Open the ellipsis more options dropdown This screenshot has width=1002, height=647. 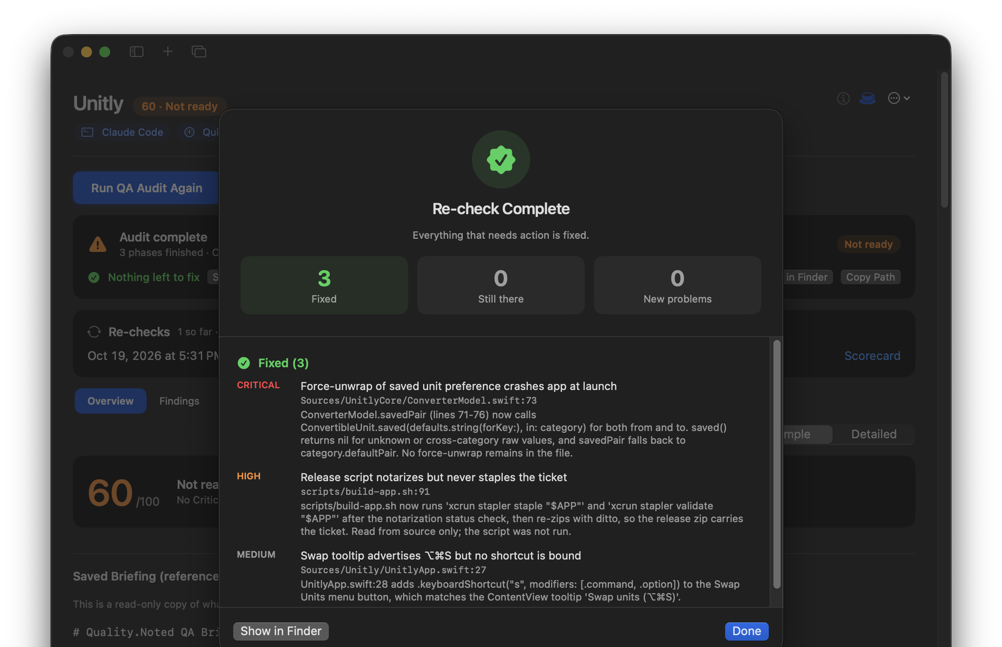899,98
